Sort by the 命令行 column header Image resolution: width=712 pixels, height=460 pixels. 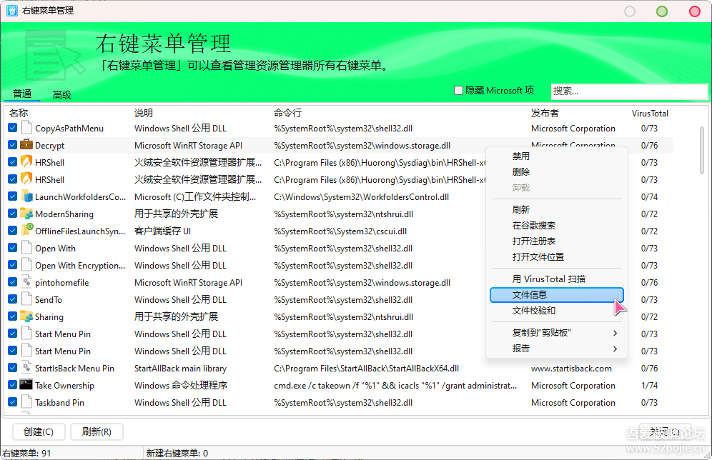tap(287, 113)
